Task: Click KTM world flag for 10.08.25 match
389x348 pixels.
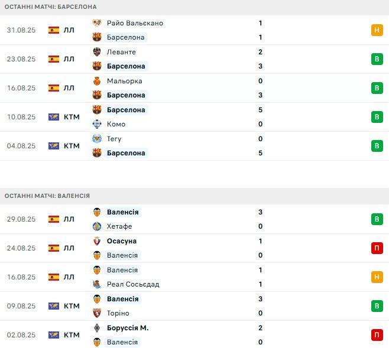Action: (54, 117)
